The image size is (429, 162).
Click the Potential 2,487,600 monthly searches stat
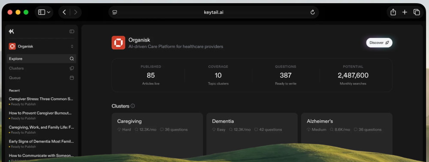[353, 75]
